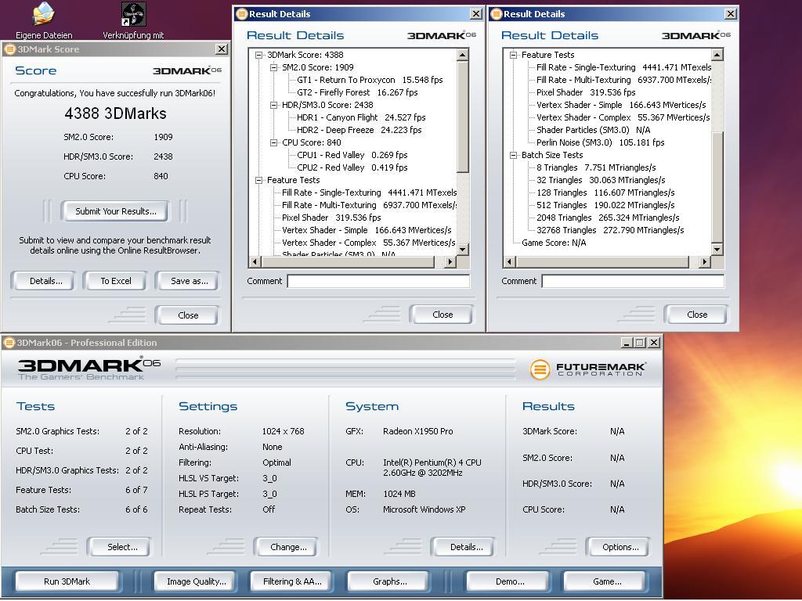Click scroll-left arrow in right Result Details tree
Screen dimensions: 802x601
pos(509,261)
